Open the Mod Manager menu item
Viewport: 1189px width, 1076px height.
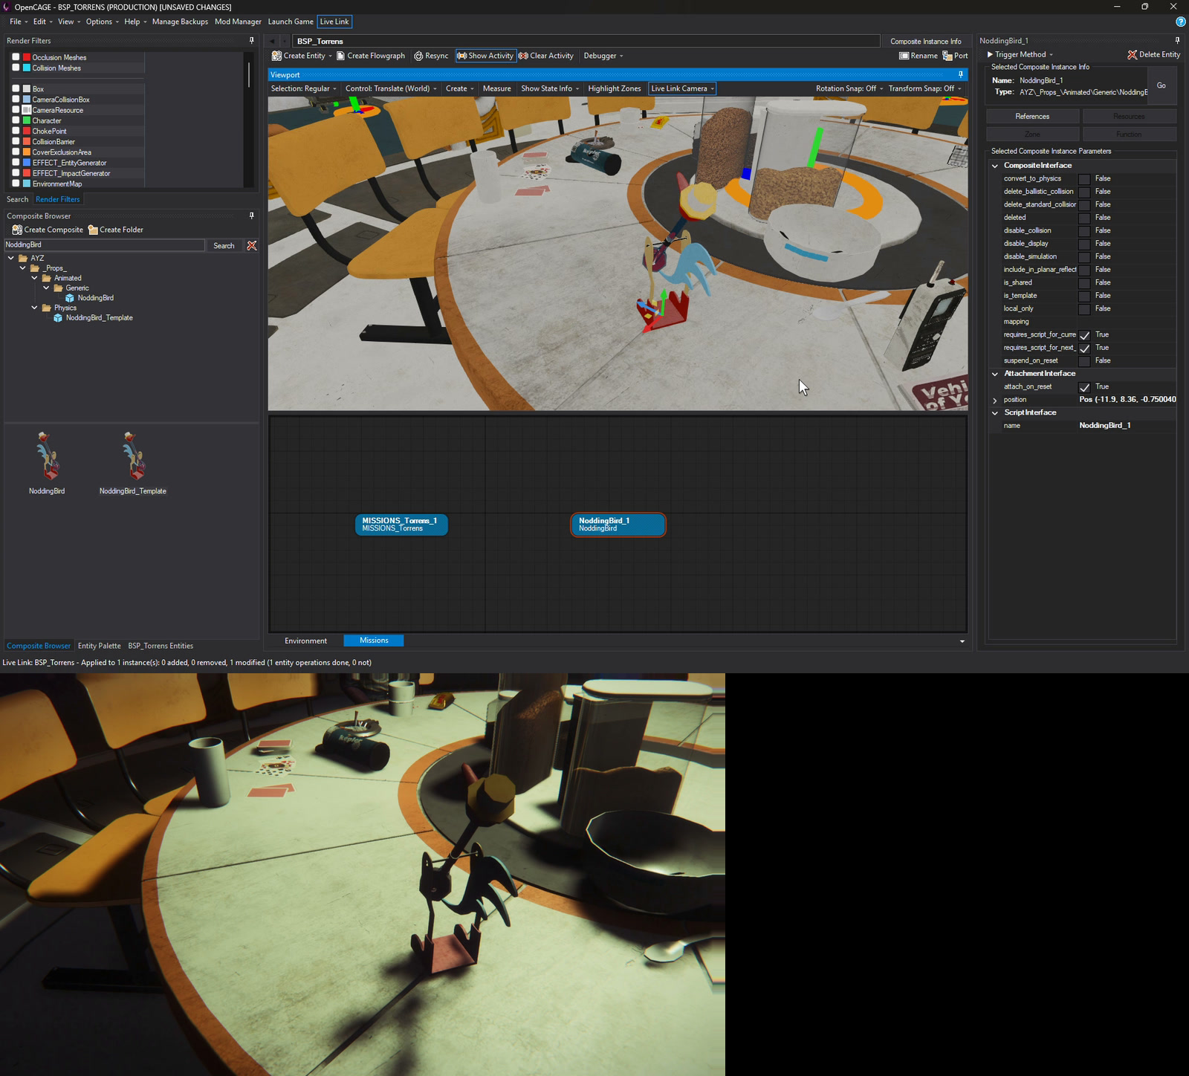(x=238, y=22)
